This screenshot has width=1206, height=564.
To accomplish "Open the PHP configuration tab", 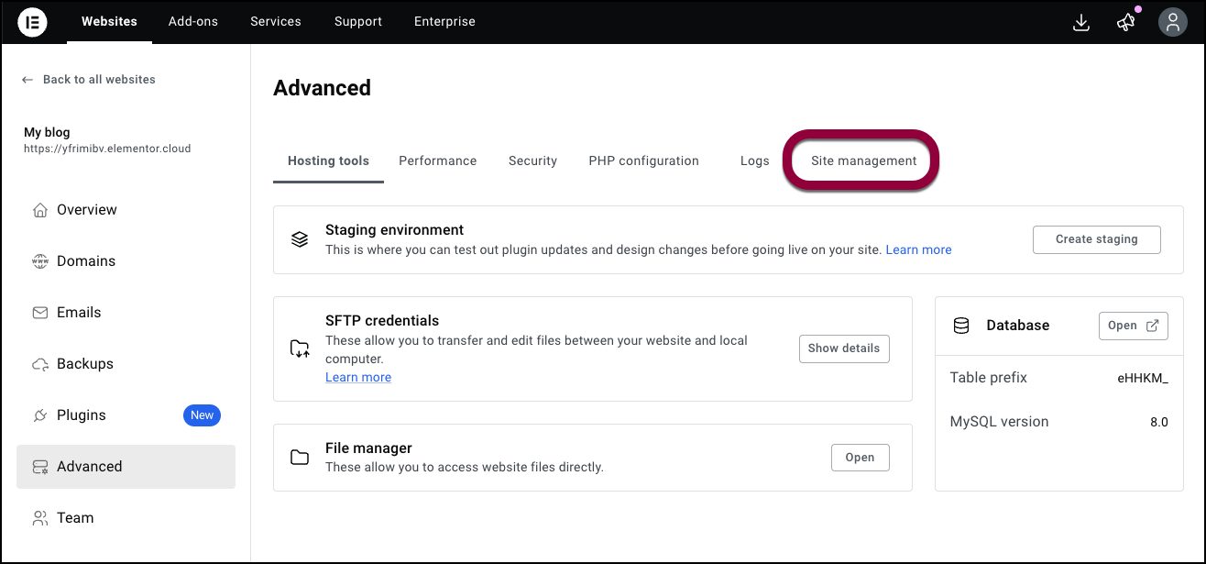I will (x=644, y=160).
